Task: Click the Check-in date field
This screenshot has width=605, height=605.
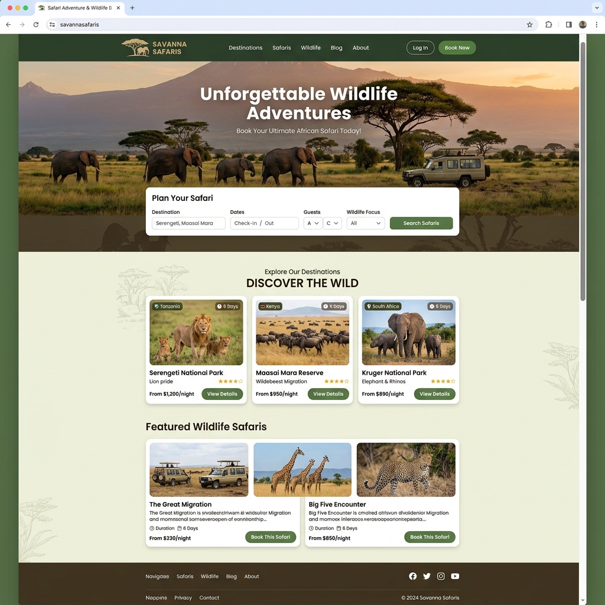Action: pos(248,223)
